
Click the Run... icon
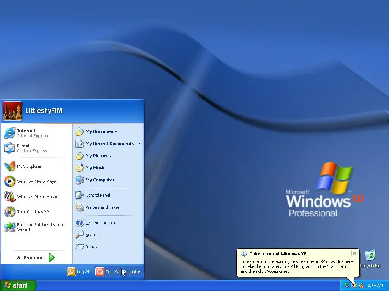(80, 247)
